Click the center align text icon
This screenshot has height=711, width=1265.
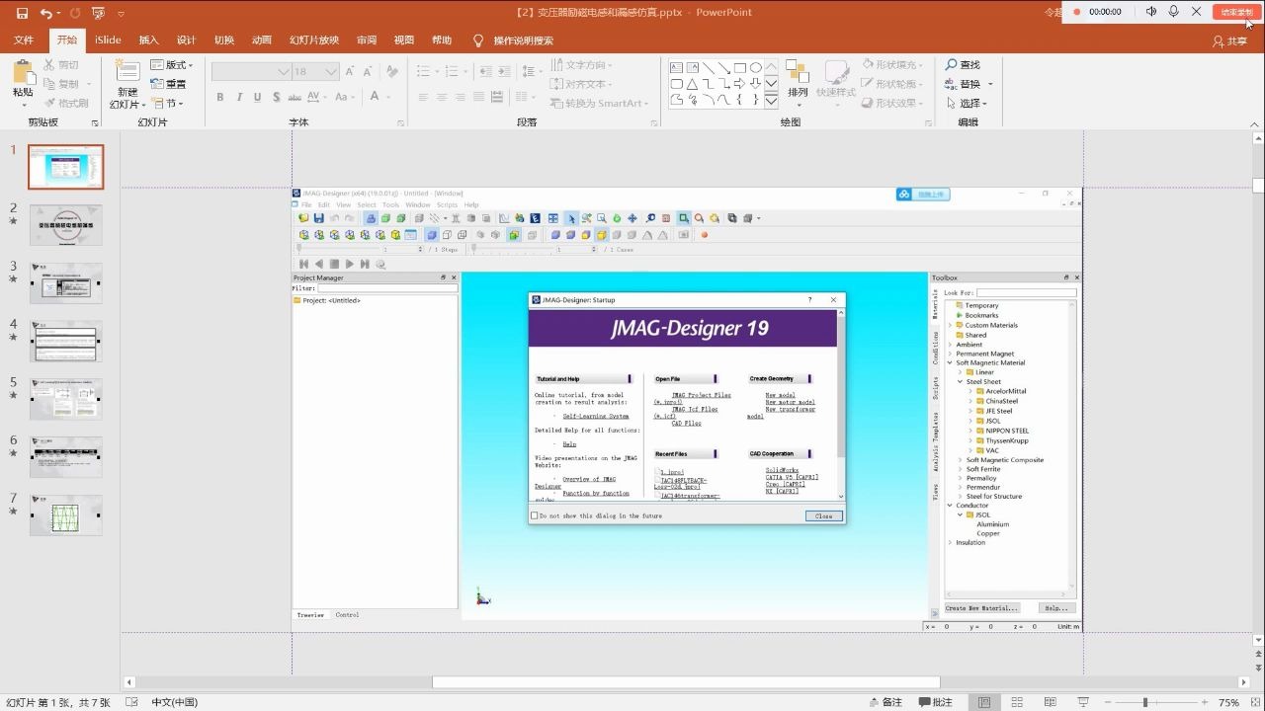click(x=442, y=97)
